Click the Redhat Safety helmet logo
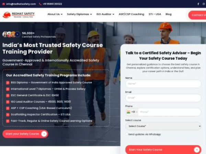This screenshot has height=154, width=206. coord(7,15)
